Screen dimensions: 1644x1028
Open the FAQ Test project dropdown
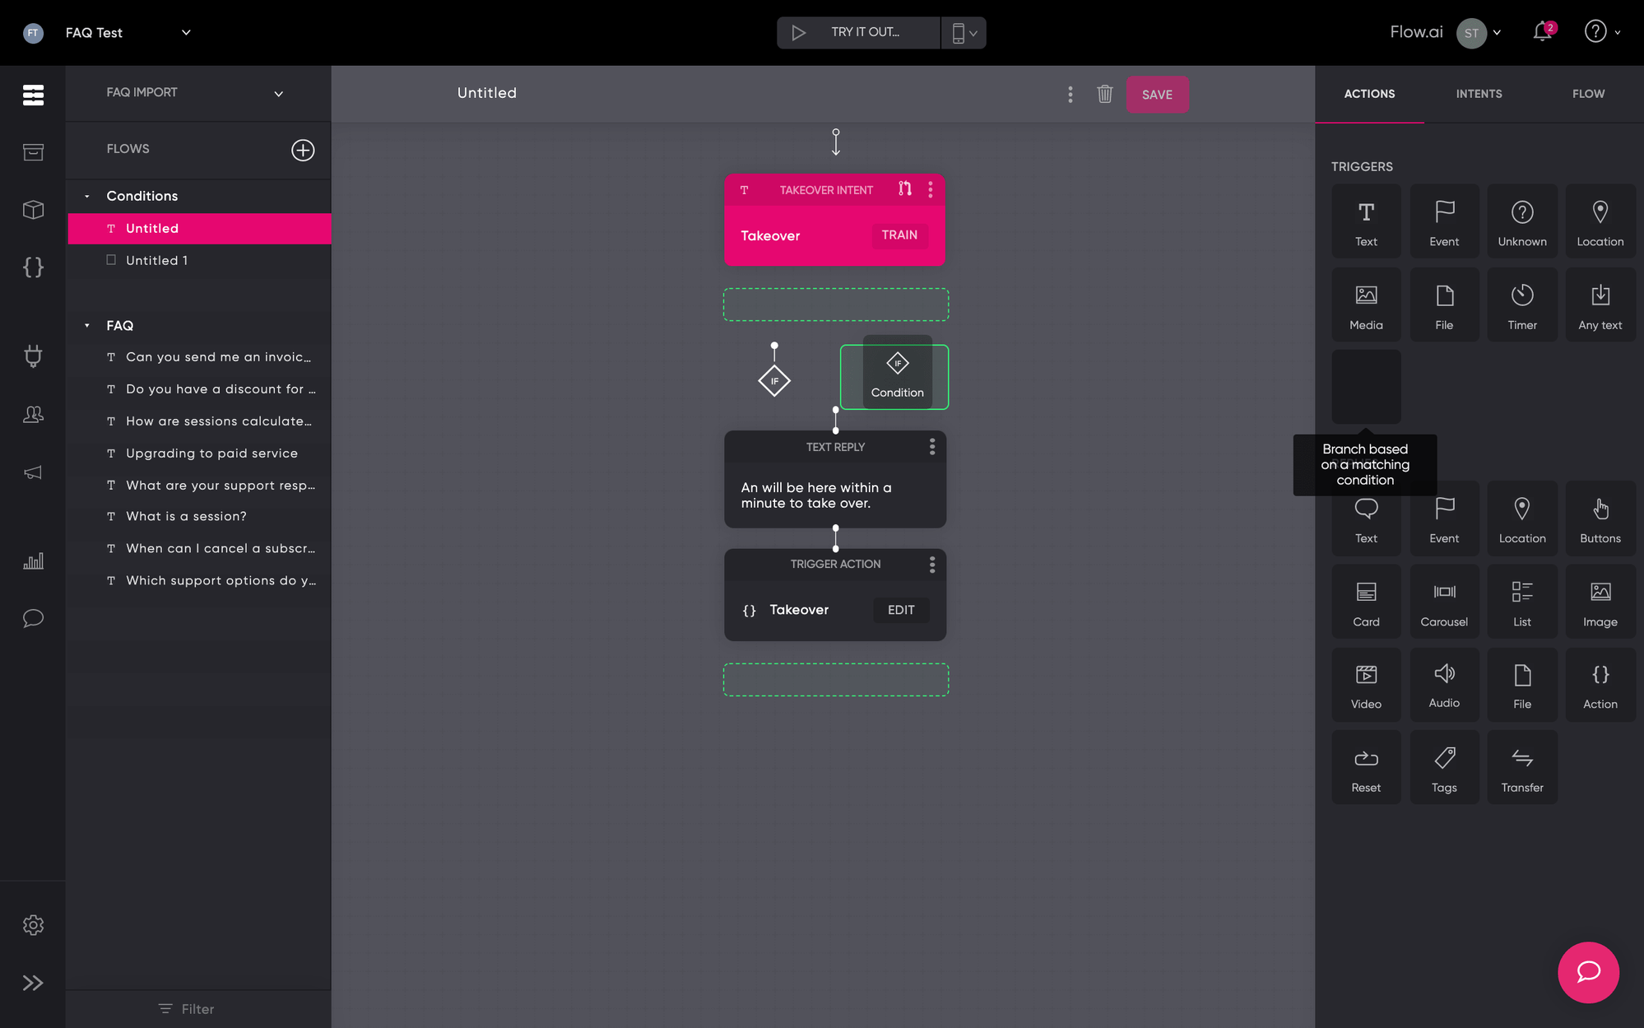pyautogui.click(x=186, y=32)
